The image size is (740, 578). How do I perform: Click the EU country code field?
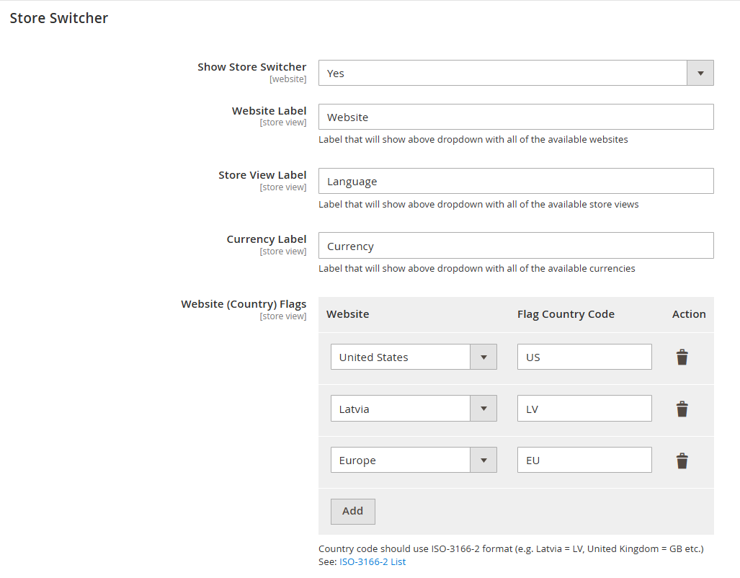click(584, 459)
